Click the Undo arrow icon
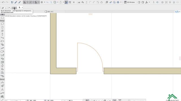Image resolution: width=181 pixels, height=101 pixels. (3, 2)
